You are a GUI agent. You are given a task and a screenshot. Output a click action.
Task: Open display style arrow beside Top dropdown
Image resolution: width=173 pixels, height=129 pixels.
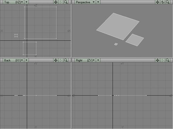[26, 2]
